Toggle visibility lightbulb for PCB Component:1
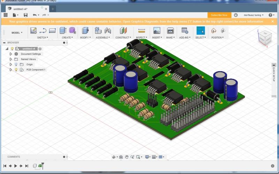This screenshot has height=174, width=279. click(x=16, y=69)
